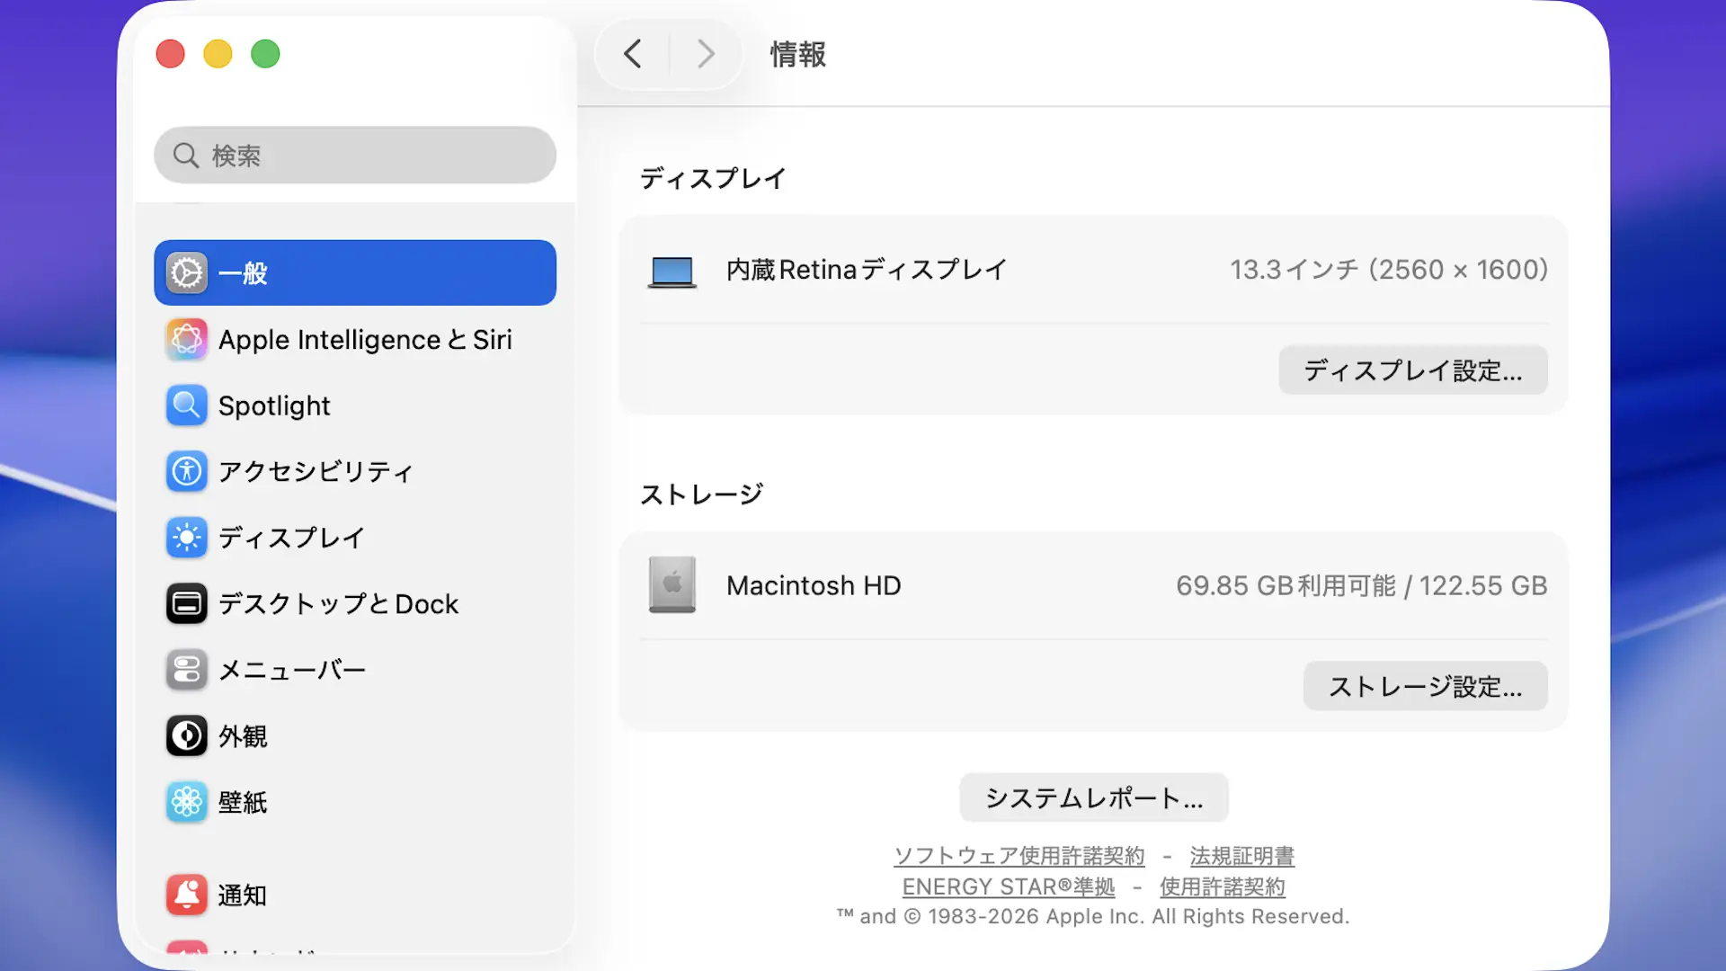Click the Wallpaper (壁紙) flower icon
This screenshot has height=971, width=1726.
pyautogui.click(x=187, y=802)
